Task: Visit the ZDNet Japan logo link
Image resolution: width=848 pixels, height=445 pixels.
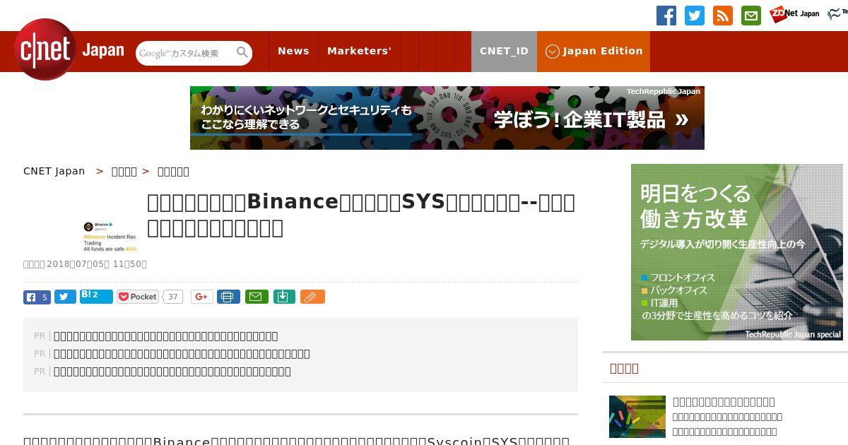Action: point(794,14)
